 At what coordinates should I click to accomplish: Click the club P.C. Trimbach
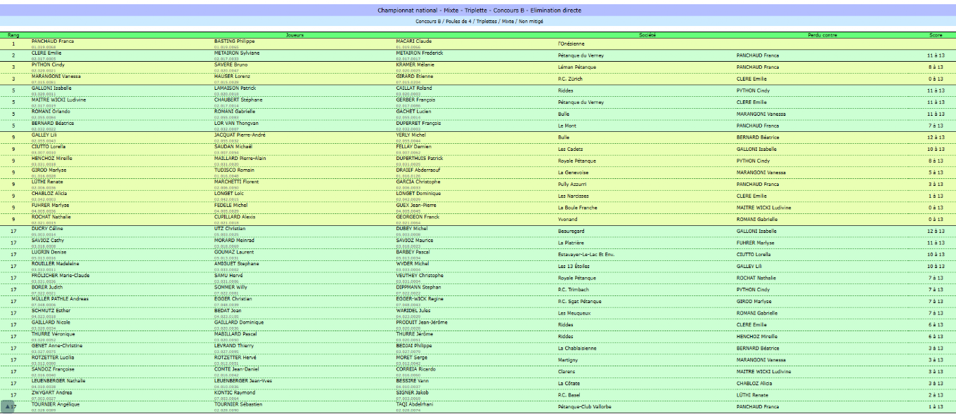coord(574,290)
